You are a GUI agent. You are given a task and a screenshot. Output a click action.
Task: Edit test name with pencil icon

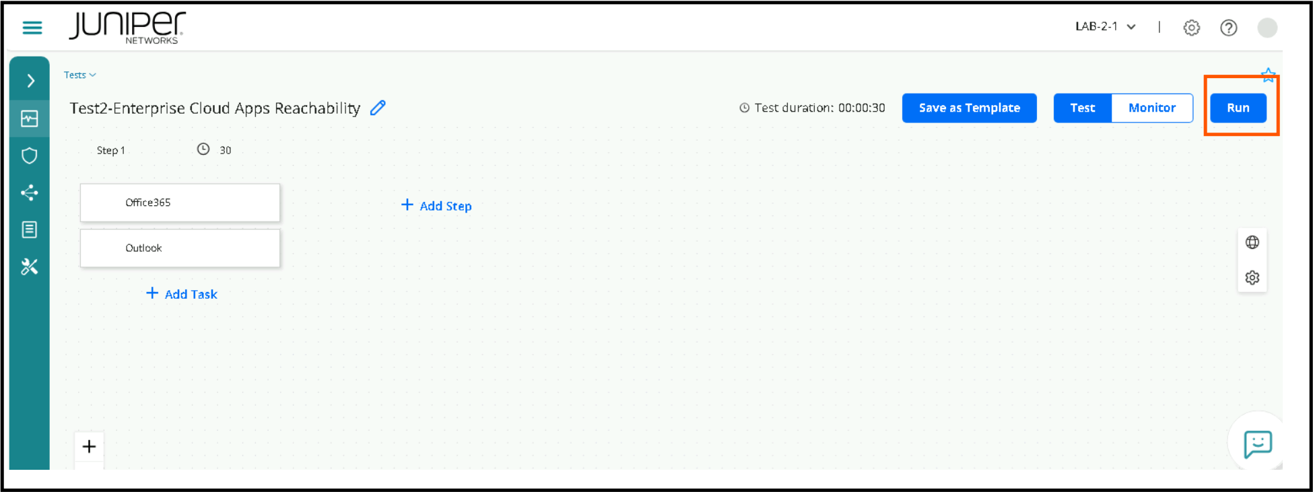click(378, 108)
